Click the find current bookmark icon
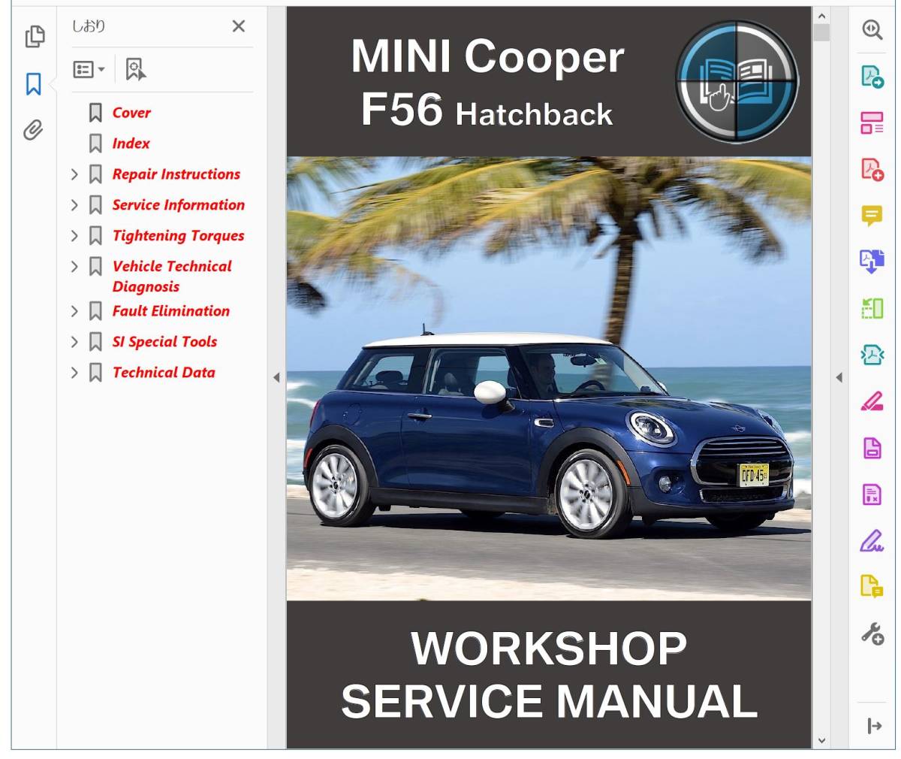The height and width of the screenshot is (759, 901). 135,69
